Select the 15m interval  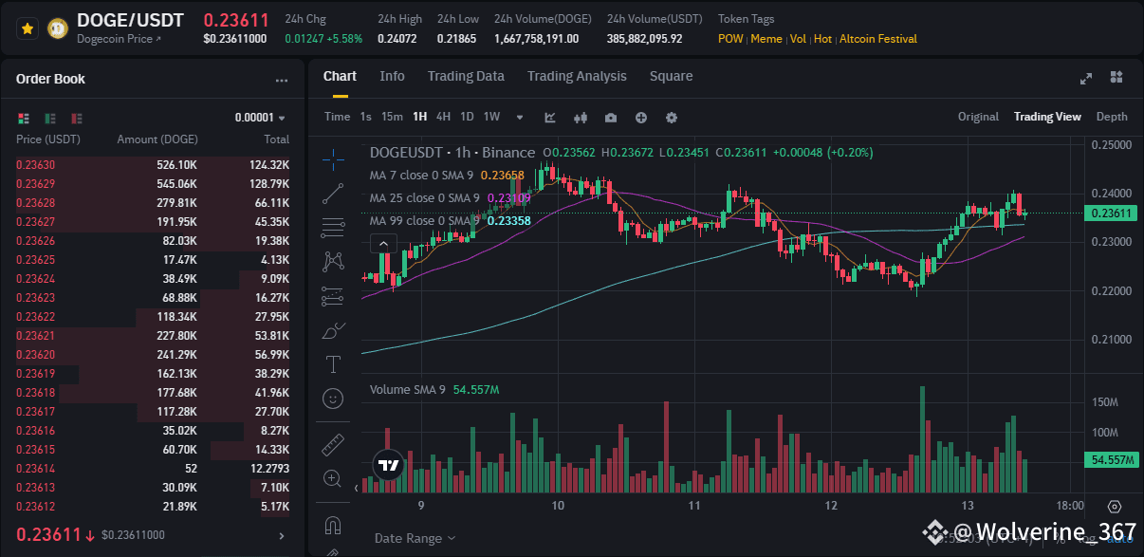(x=392, y=117)
